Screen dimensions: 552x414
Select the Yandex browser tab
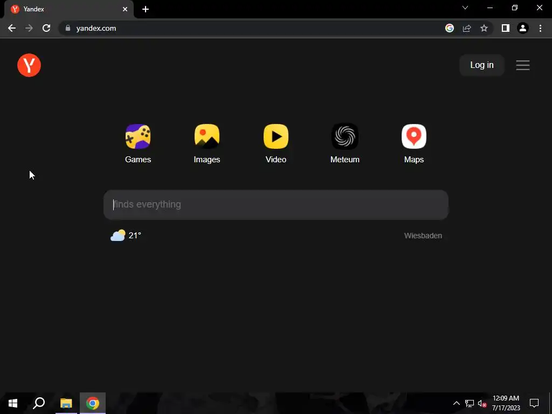coord(69,9)
